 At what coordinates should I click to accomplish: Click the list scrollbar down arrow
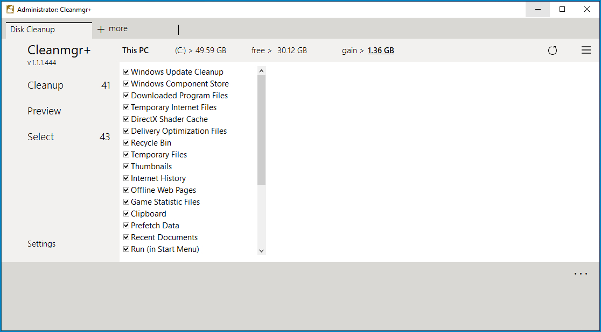pyautogui.click(x=261, y=251)
